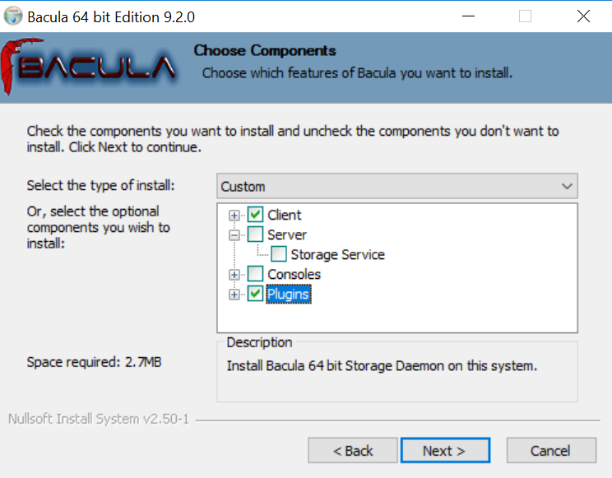Uncheck the Client component checkbox
Viewport: 612px width, 478px height.
(x=255, y=215)
